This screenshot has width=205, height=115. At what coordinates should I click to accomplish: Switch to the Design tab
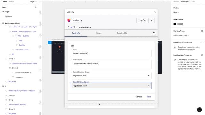(x=176, y=1)
